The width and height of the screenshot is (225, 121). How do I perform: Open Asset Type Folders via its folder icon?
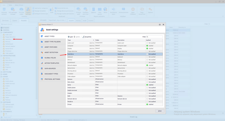[42, 42]
